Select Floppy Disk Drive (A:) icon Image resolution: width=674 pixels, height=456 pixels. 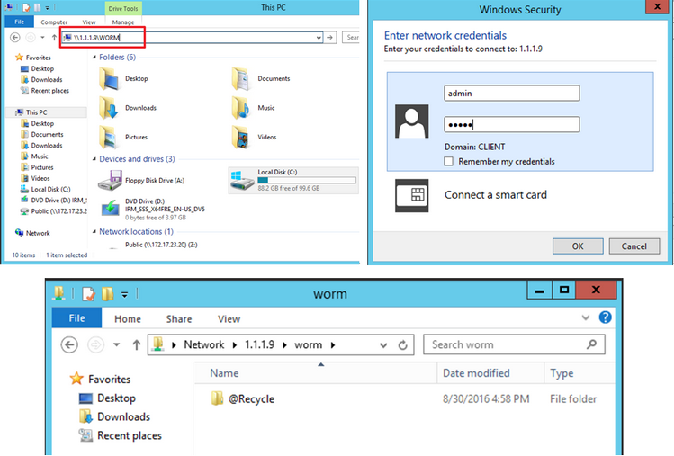pyautogui.click(x=110, y=180)
